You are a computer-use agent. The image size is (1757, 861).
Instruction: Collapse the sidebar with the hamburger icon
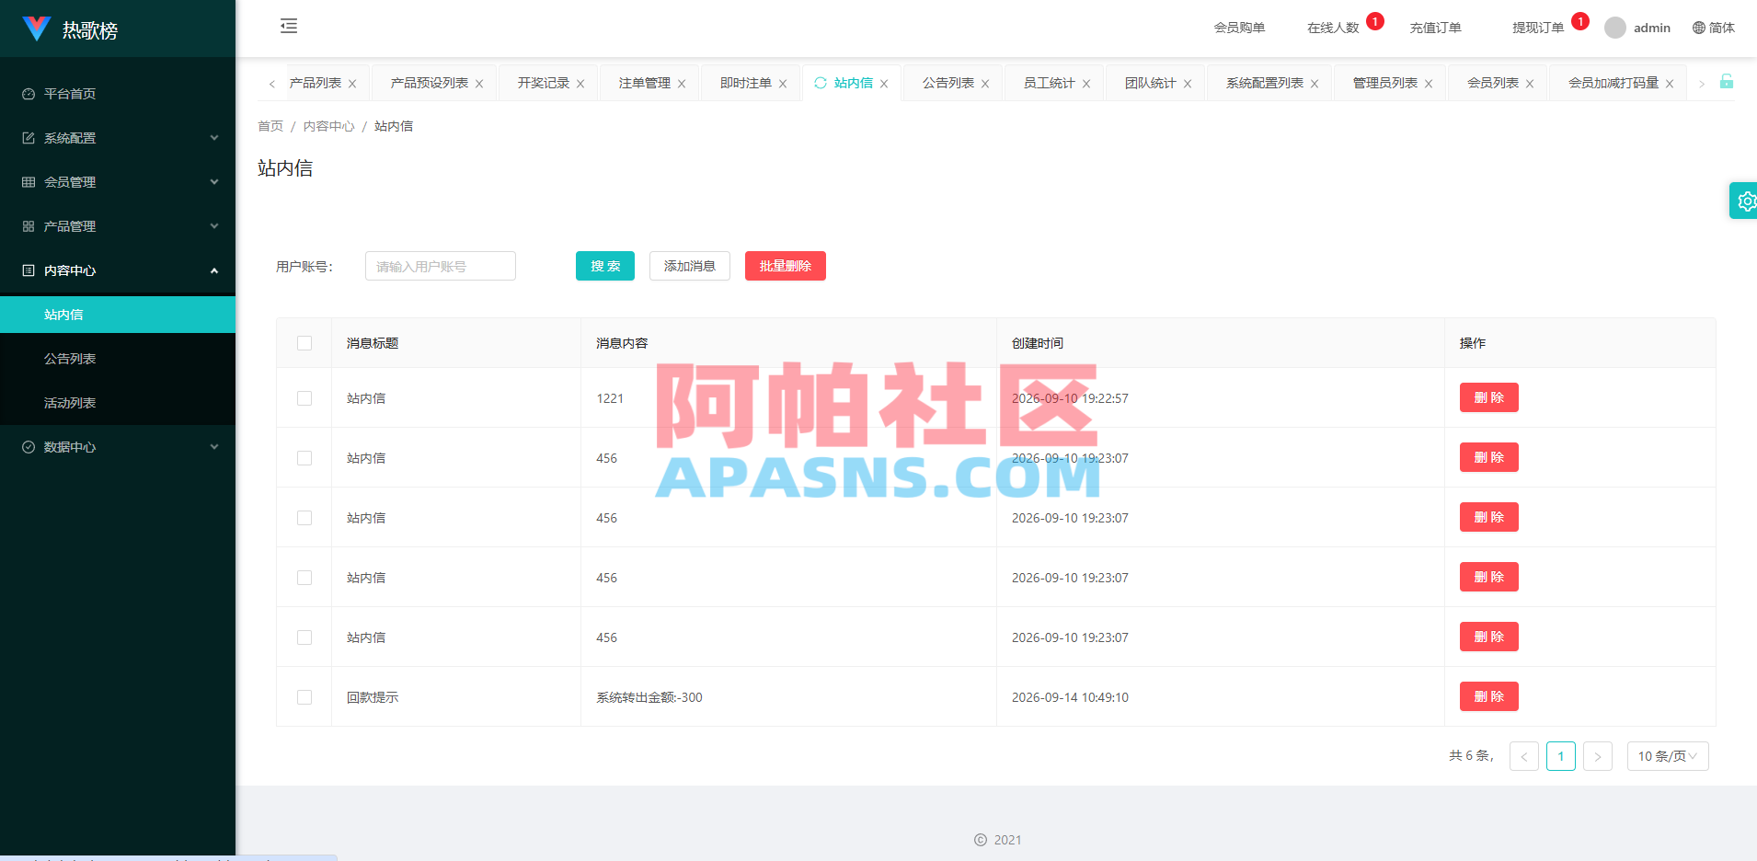tap(289, 26)
